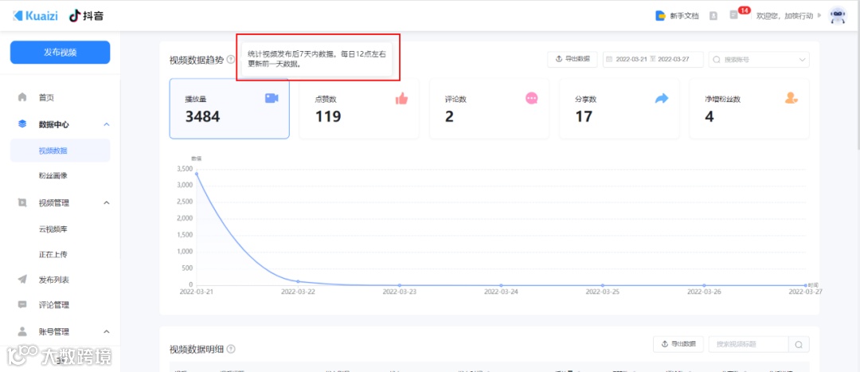Viewport: 860px width, 372px height.
Task: Click the help icon next to 视频数据明细
Action: pos(231,349)
